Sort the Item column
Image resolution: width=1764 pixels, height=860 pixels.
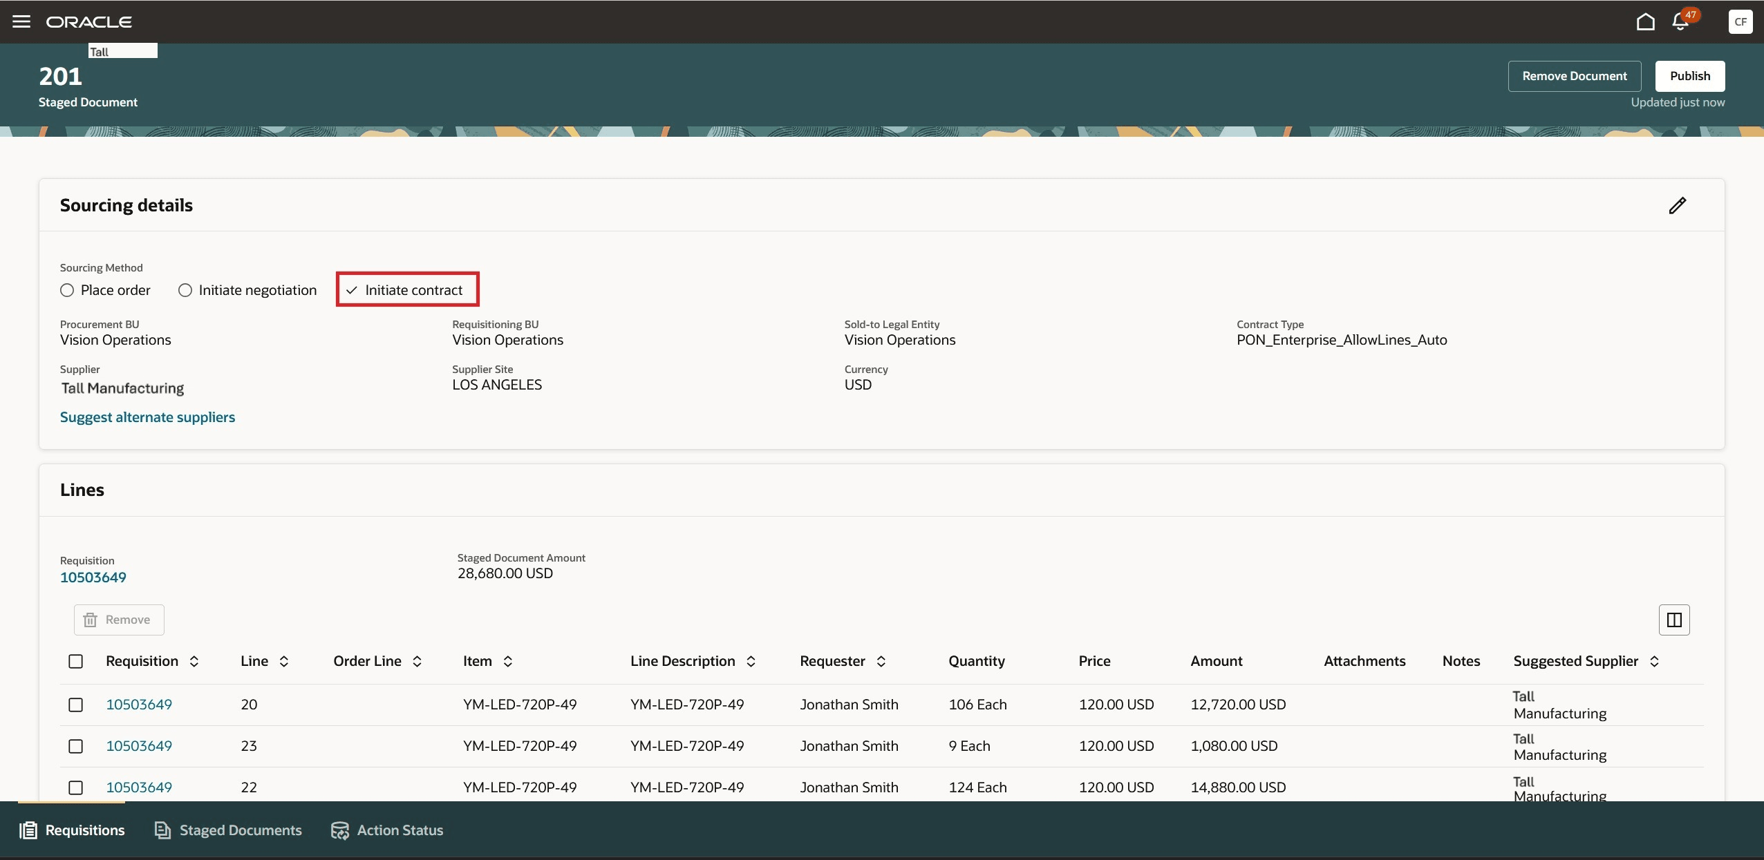(x=508, y=661)
